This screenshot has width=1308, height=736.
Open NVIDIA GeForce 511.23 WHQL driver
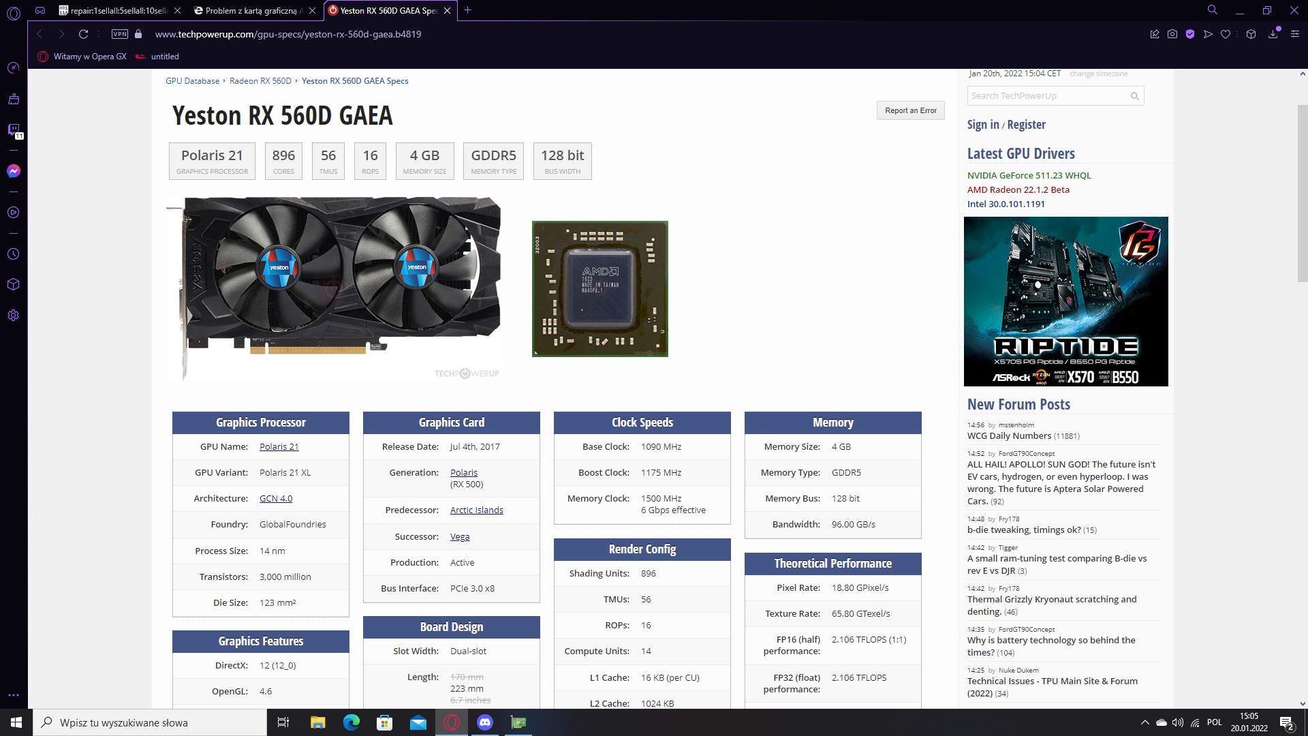coord(1029,176)
